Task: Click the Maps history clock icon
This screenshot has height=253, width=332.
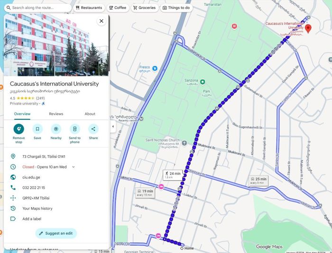Action: pyautogui.click(x=13, y=209)
